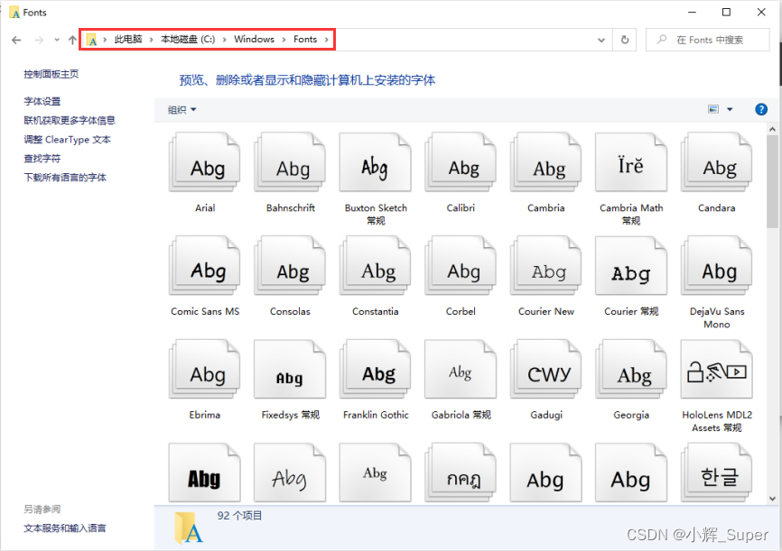782x551 pixels.
Task: Select the HoloLens MDL2 Assets font icon
Action: click(716, 370)
